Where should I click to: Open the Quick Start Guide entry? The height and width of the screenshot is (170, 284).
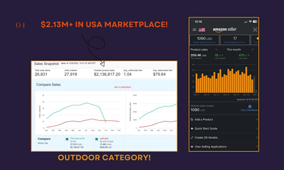tap(224, 129)
